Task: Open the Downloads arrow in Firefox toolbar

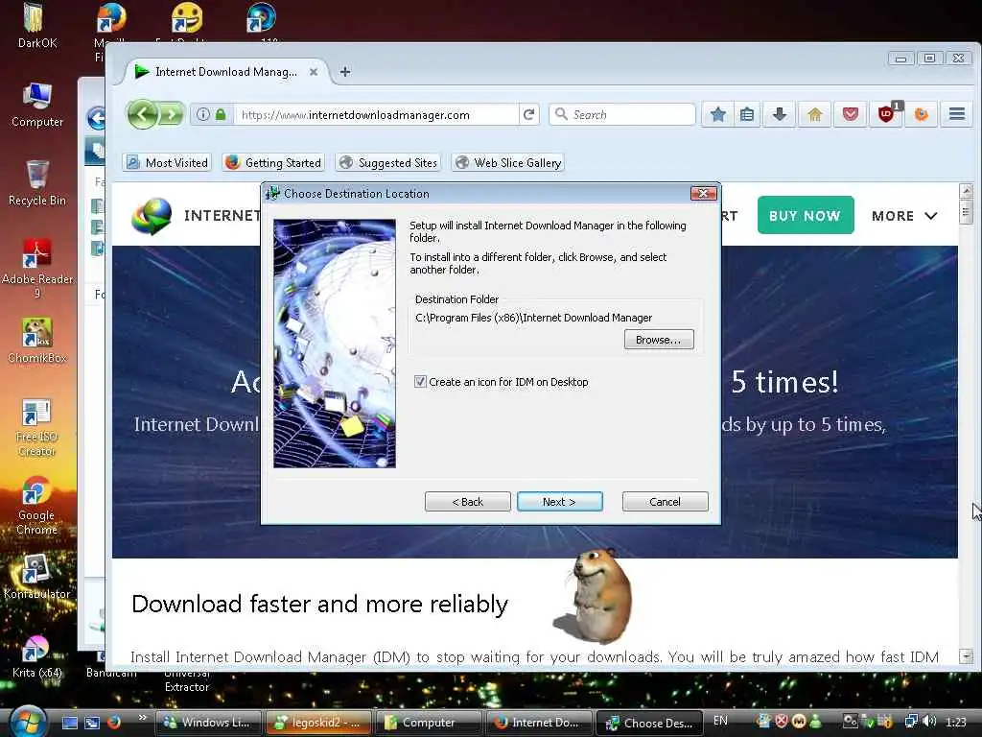Action: click(780, 115)
